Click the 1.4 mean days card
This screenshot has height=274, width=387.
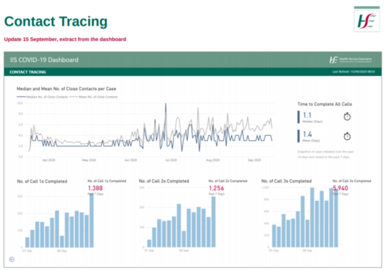(308, 136)
